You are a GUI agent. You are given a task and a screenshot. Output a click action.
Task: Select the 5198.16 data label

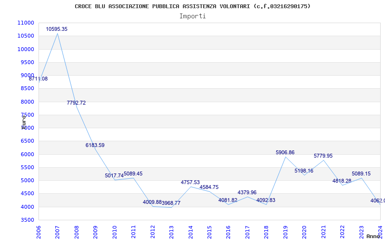point(304,171)
